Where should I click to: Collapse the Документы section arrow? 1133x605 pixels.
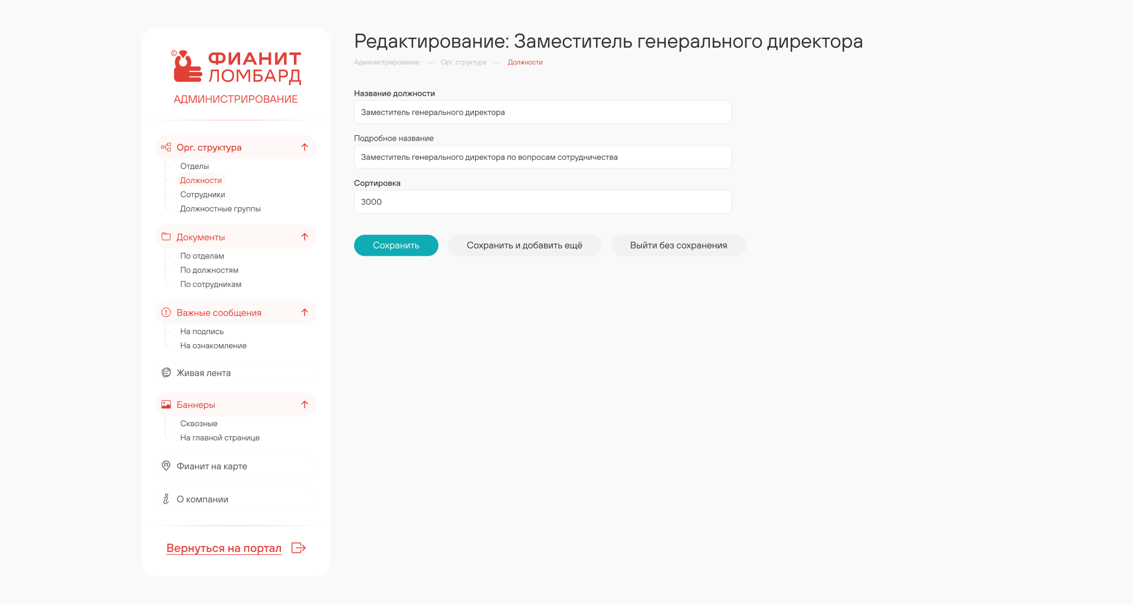point(304,237)
